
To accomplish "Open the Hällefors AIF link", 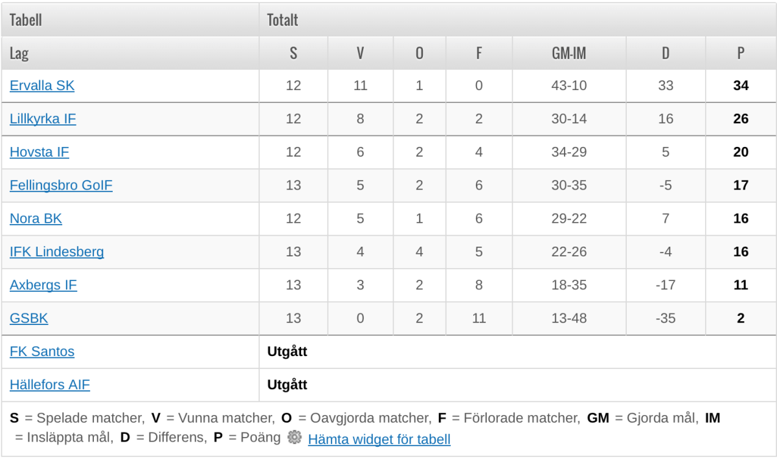I will [50, 385].
